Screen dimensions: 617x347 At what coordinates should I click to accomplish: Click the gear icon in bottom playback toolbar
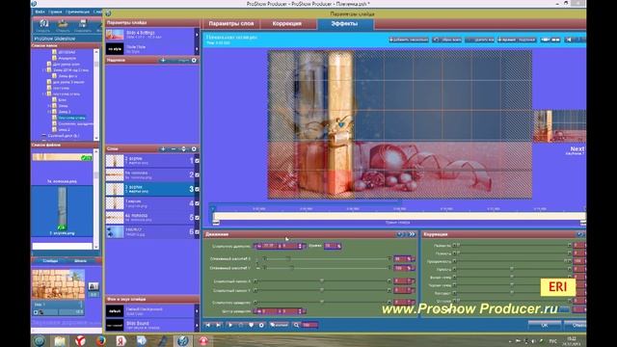[261, 325]
